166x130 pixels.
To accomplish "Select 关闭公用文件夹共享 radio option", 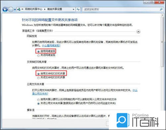I will pyautogui.click(x=38, y=103).
